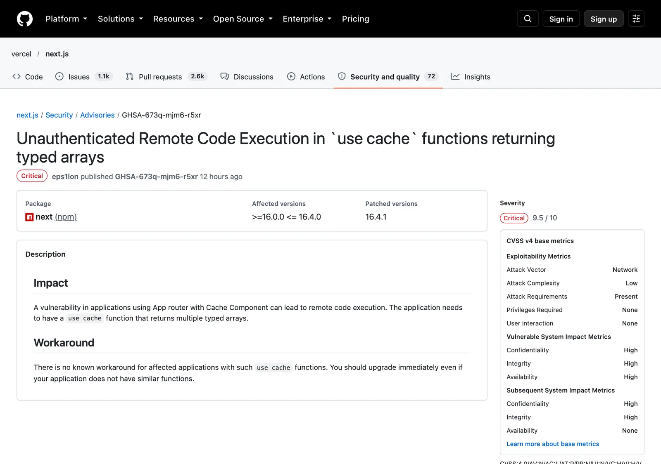661x464 pixels.
Task: Switch to the Discussions tab
Action: [247, 77]
